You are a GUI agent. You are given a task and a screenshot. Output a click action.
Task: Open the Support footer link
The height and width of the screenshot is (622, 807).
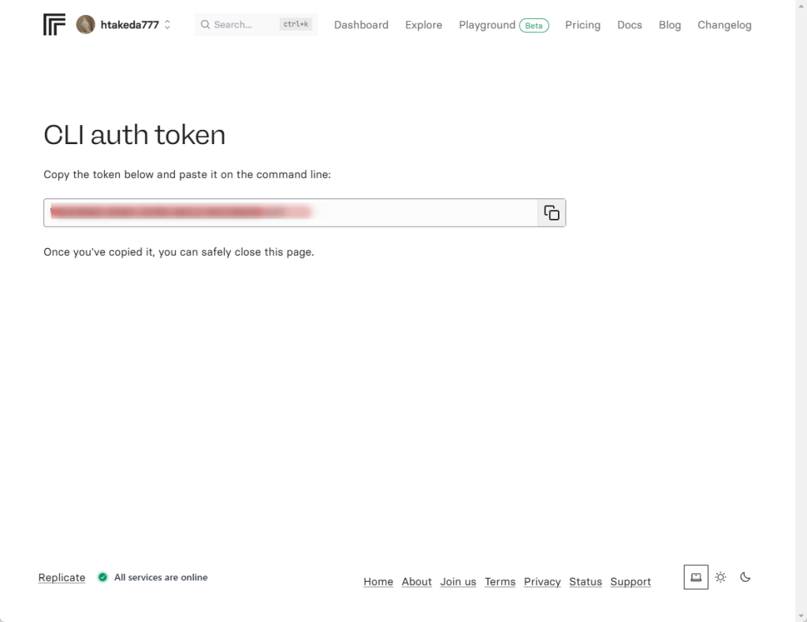pyautogui.click(x=630, y=581)
